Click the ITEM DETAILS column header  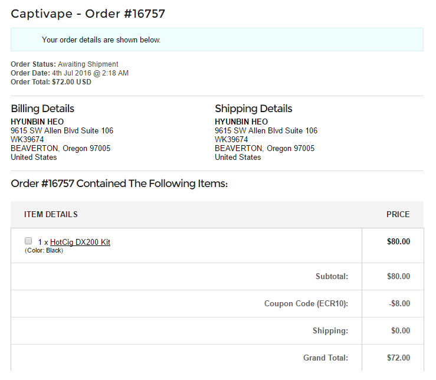tap(51, 214)
